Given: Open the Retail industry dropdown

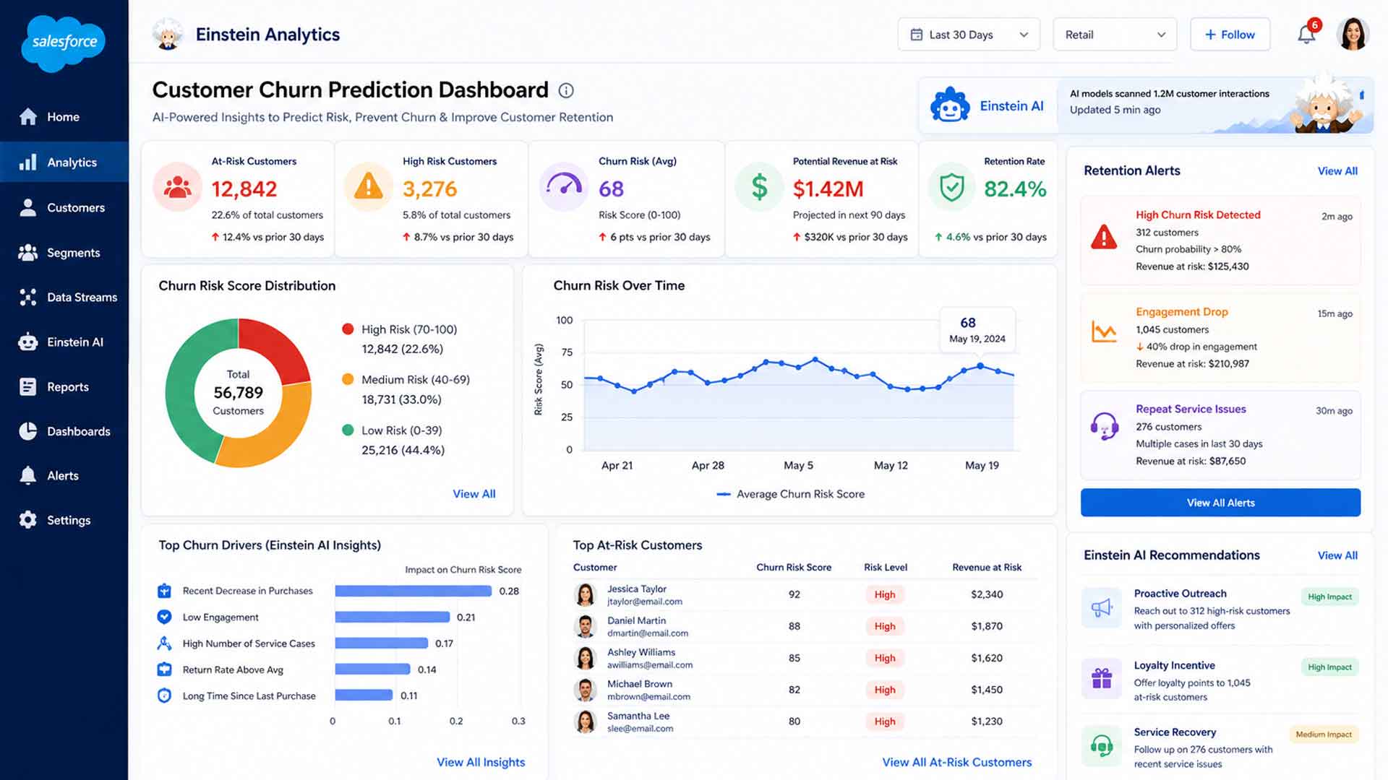Looking at the screenshot, I should (1115, 35).
